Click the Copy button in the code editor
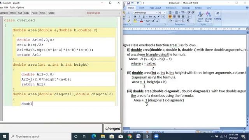The width and height of the screenshot is (249, 140). [x=26, y=13]
